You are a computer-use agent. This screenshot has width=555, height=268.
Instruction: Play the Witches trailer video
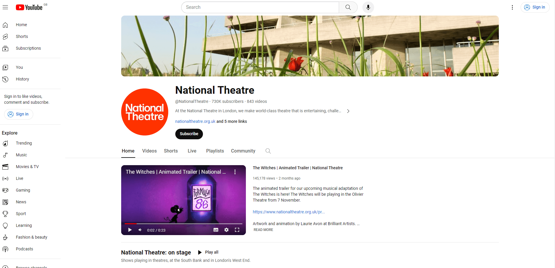(130, 230)
